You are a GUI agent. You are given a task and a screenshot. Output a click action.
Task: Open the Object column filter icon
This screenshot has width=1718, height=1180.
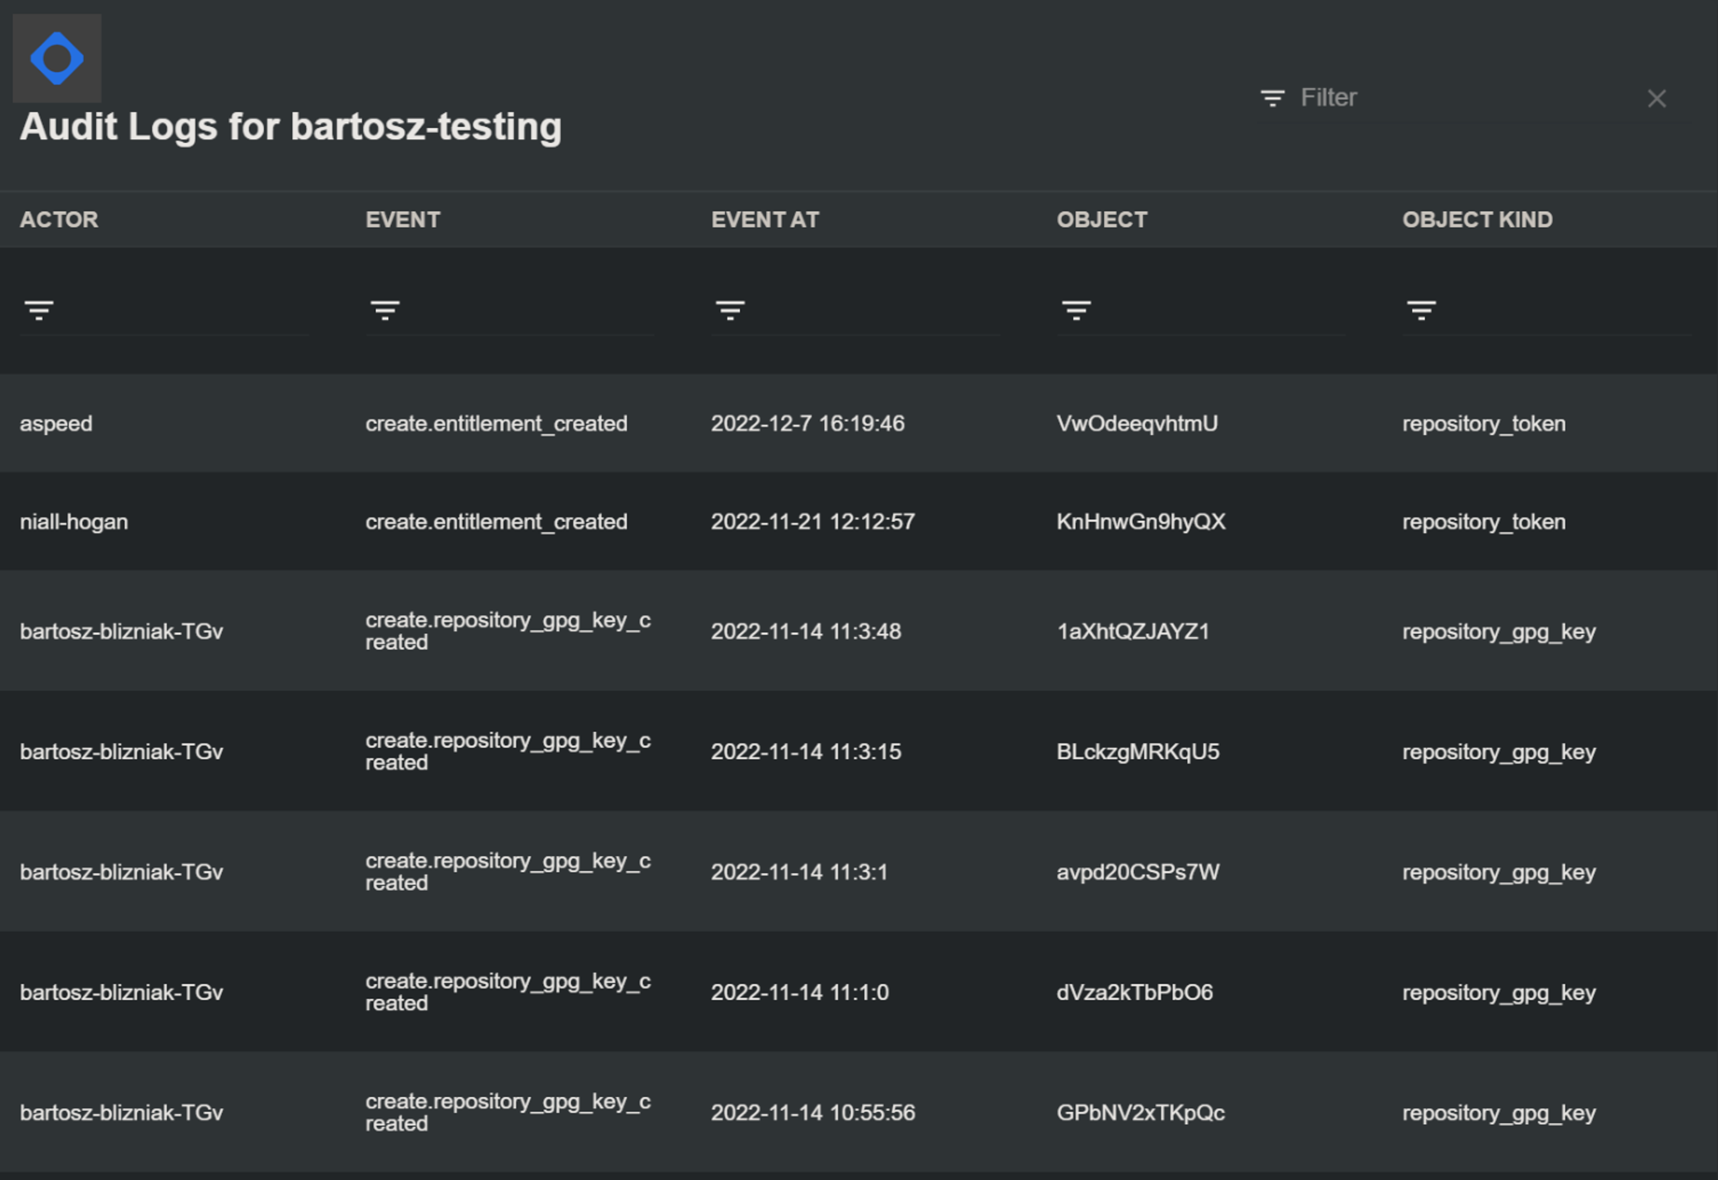pos(1076,309)
